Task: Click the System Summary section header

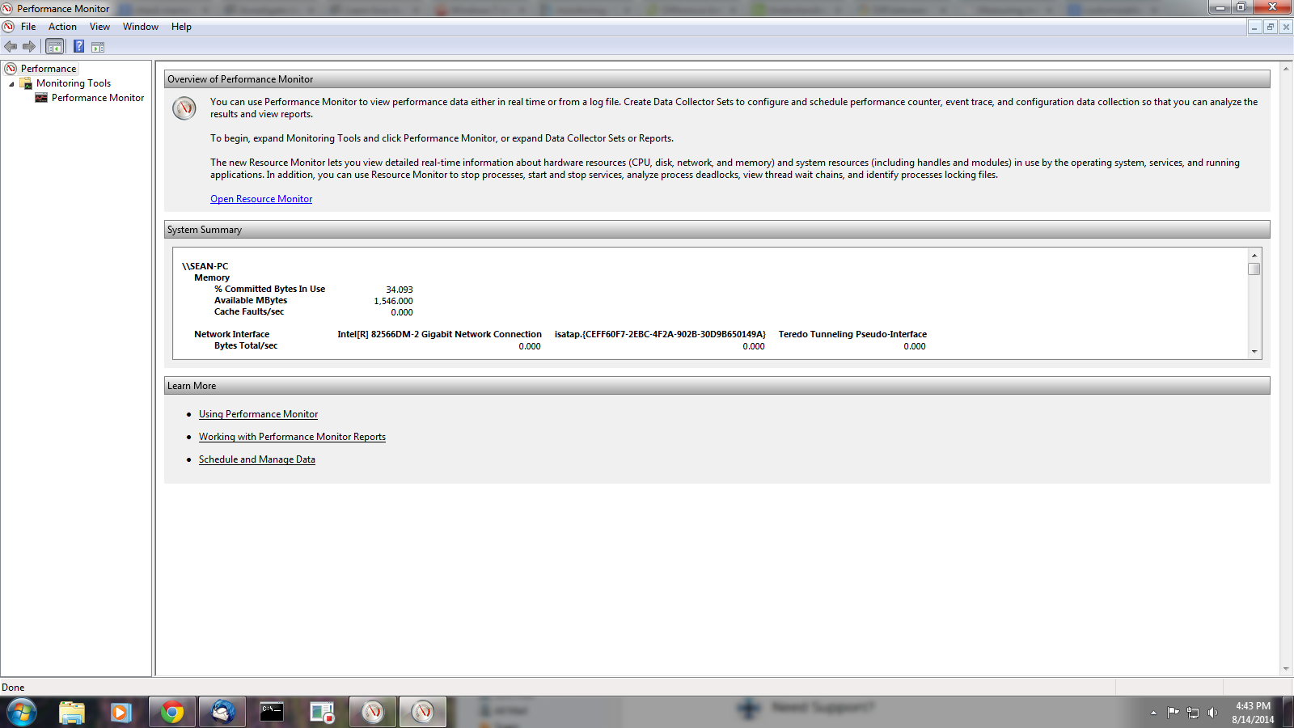Action: point(717,230)
